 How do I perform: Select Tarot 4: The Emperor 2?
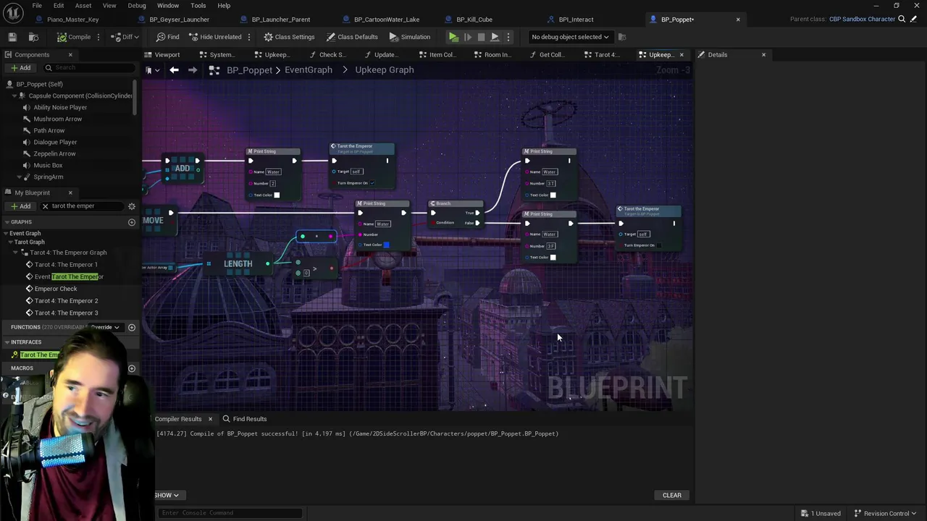66,301
